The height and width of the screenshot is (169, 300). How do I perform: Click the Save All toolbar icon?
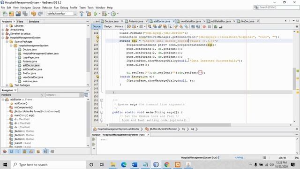25,14
